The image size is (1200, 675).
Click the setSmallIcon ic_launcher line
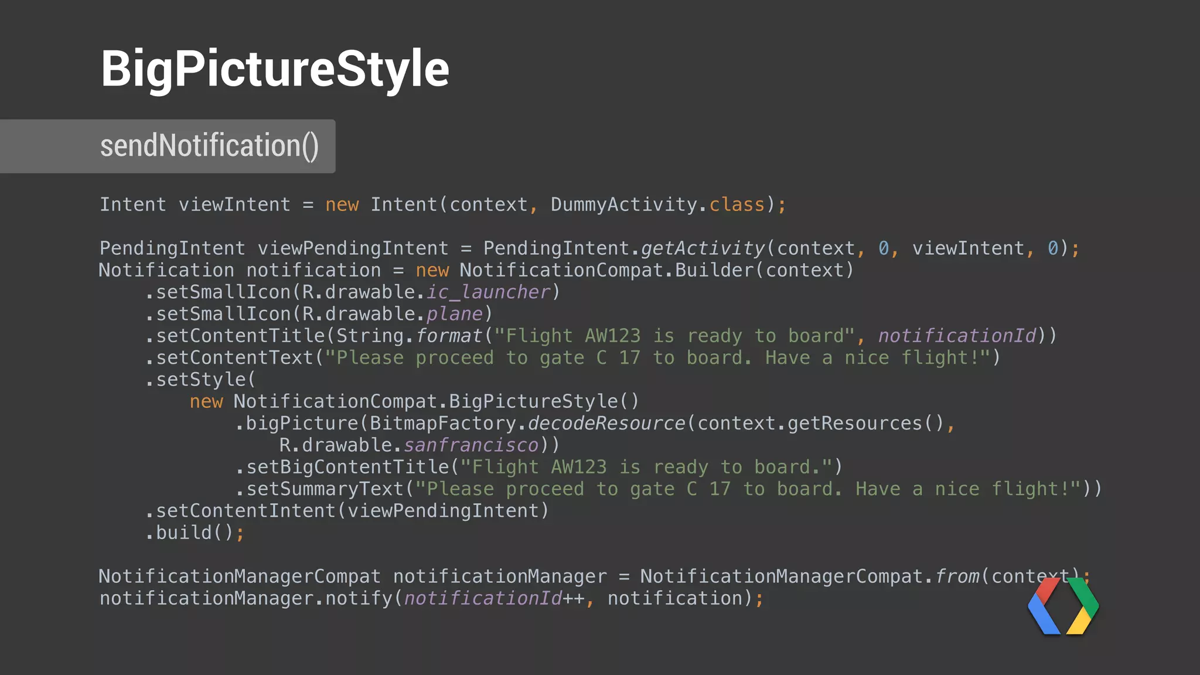click(353, 292)
